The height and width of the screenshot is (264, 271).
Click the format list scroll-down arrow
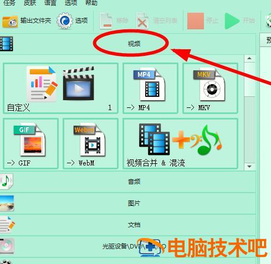coord(249,167)
